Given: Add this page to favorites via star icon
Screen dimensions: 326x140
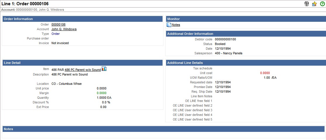Looking at the screenshot, I should [314, 4].
